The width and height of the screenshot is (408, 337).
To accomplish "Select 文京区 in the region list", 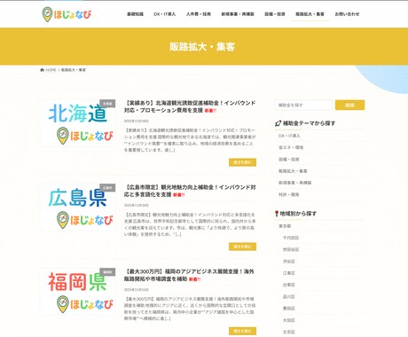I will point(289,333).
